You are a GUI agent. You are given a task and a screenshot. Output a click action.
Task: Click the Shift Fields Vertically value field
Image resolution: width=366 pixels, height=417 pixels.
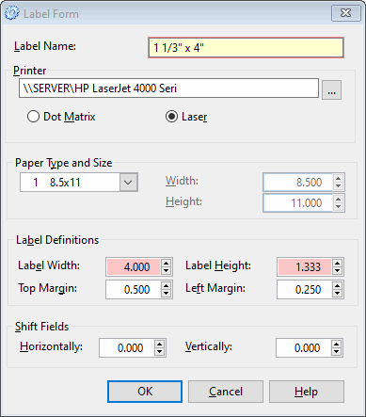coord(304,347)
